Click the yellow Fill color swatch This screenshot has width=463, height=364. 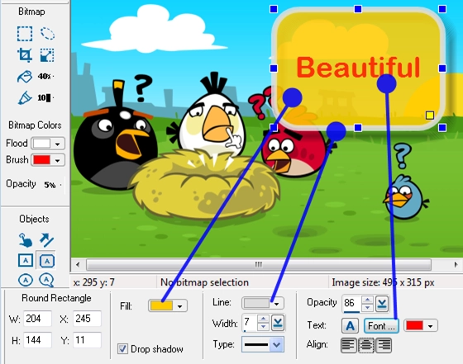pyautogui.click(x=161, y=306)
